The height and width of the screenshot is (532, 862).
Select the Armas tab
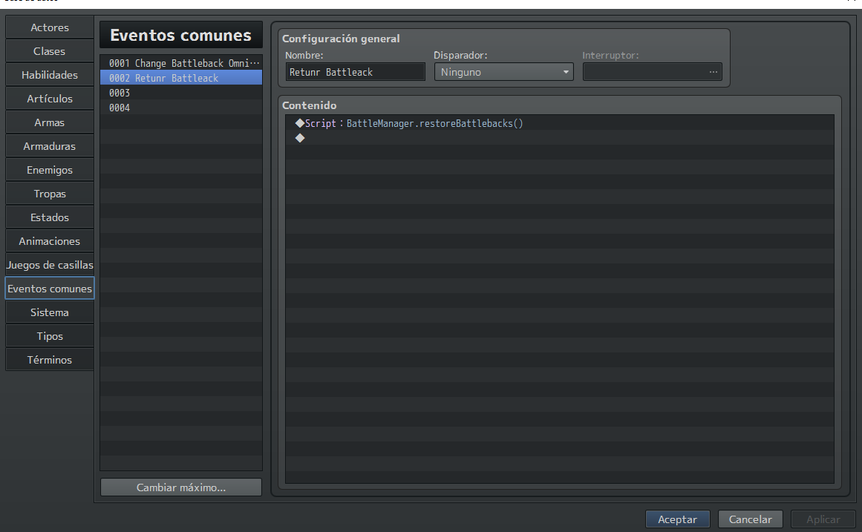(x=50, y=122)
